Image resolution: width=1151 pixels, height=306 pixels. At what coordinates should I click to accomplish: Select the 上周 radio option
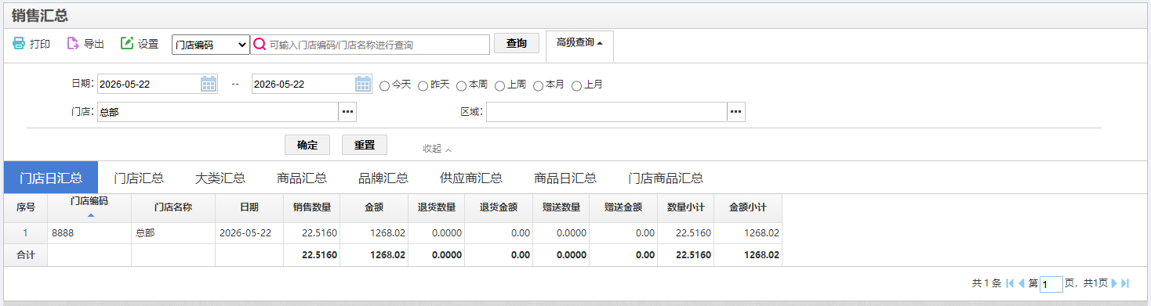point(499,85)
